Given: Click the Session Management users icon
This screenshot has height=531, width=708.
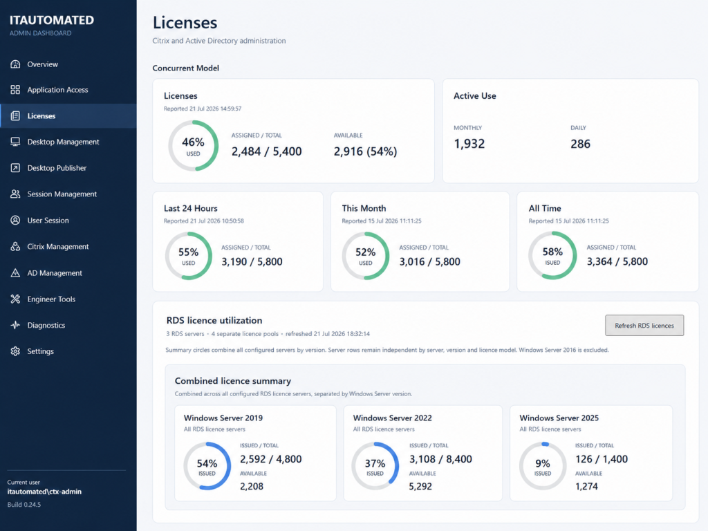Looking at the screenshot, I should coord(15,194).
